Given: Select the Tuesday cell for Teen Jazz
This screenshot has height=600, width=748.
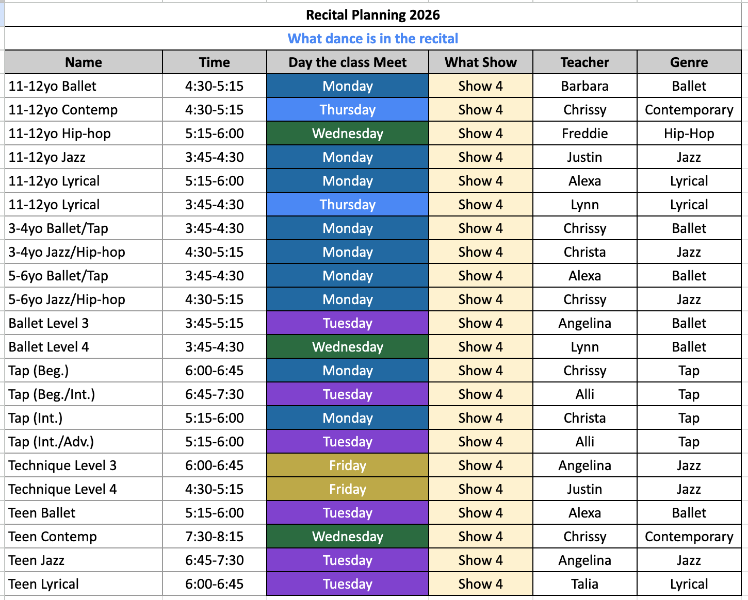Looking at the screenshot, I should pos(347,560).
